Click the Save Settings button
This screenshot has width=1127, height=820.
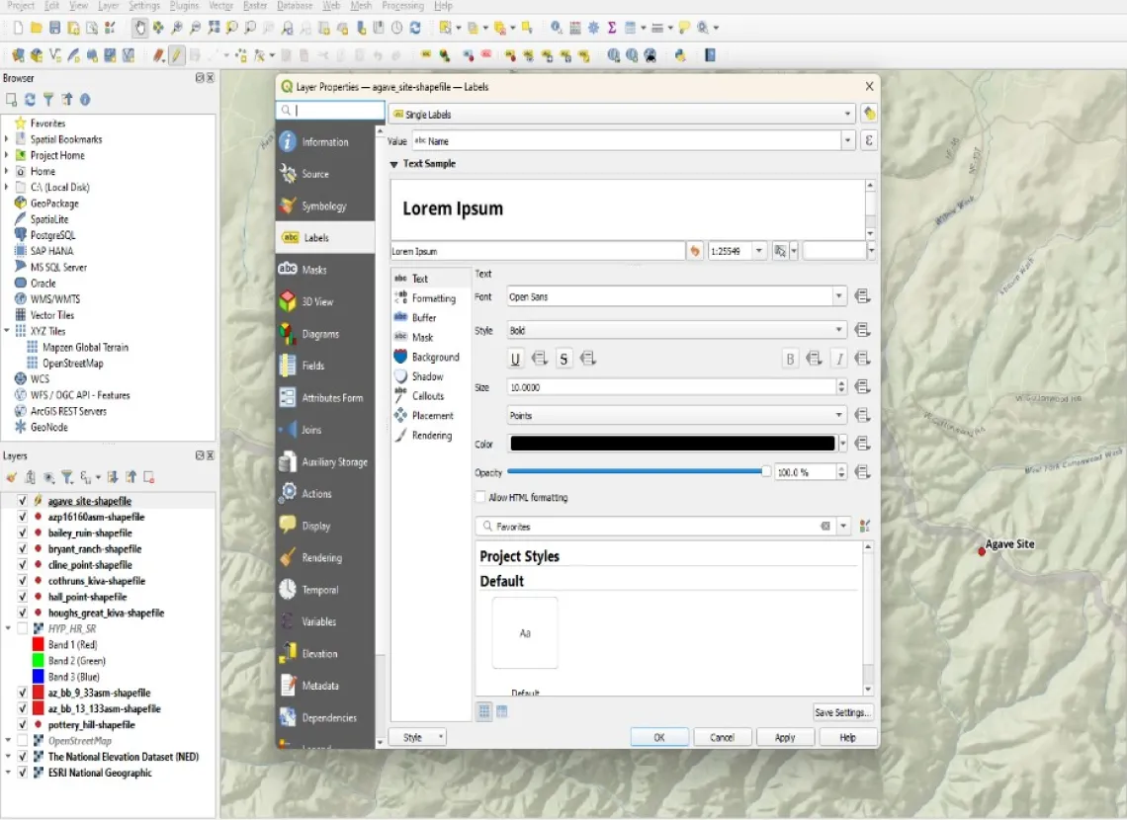click(842, 712)
